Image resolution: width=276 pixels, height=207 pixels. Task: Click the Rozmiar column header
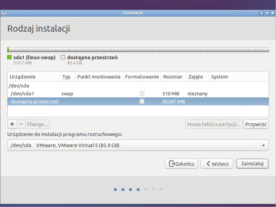pyautogui.click(x=173, y=77)
